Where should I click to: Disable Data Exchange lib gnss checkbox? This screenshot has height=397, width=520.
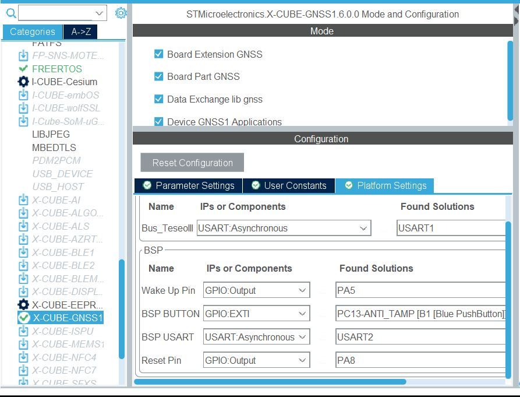pos(158,99)
